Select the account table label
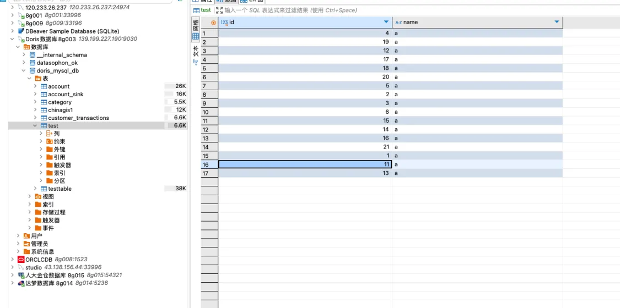The image size is (620, 308). point(58,86)
